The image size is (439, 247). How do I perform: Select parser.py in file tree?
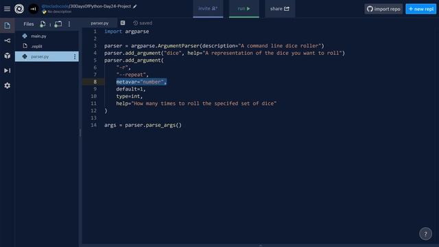point(47,56)
